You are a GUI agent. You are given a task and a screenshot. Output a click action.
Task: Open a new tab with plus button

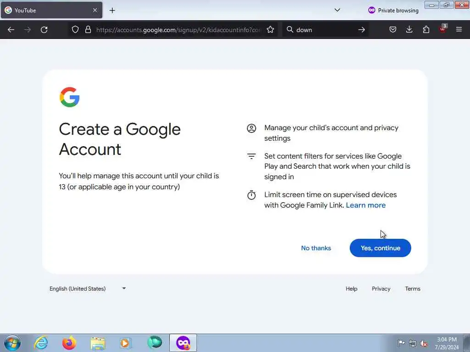point(112,11)
